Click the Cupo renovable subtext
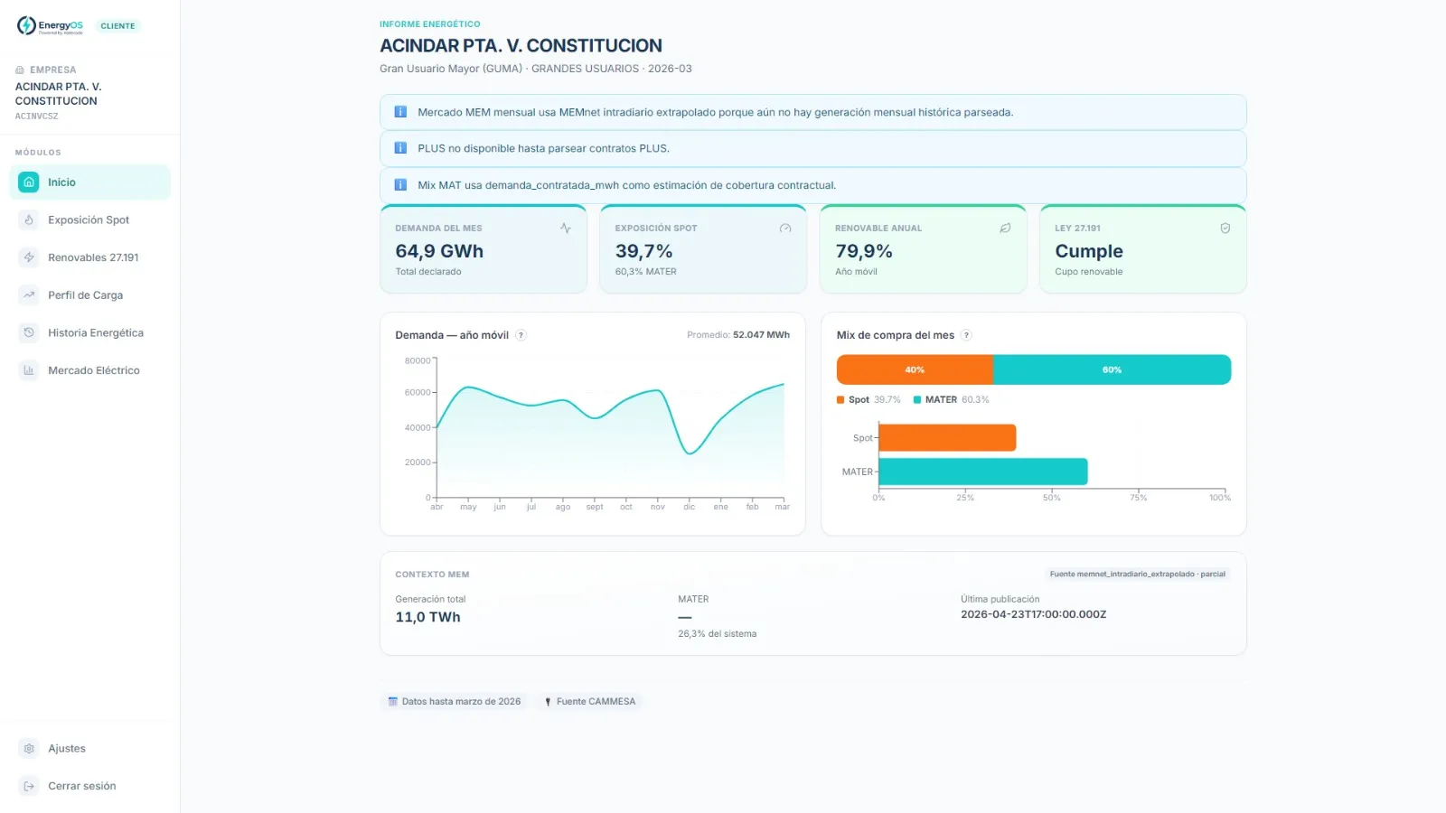The image size is (1446, 813). pos(1089,272)
